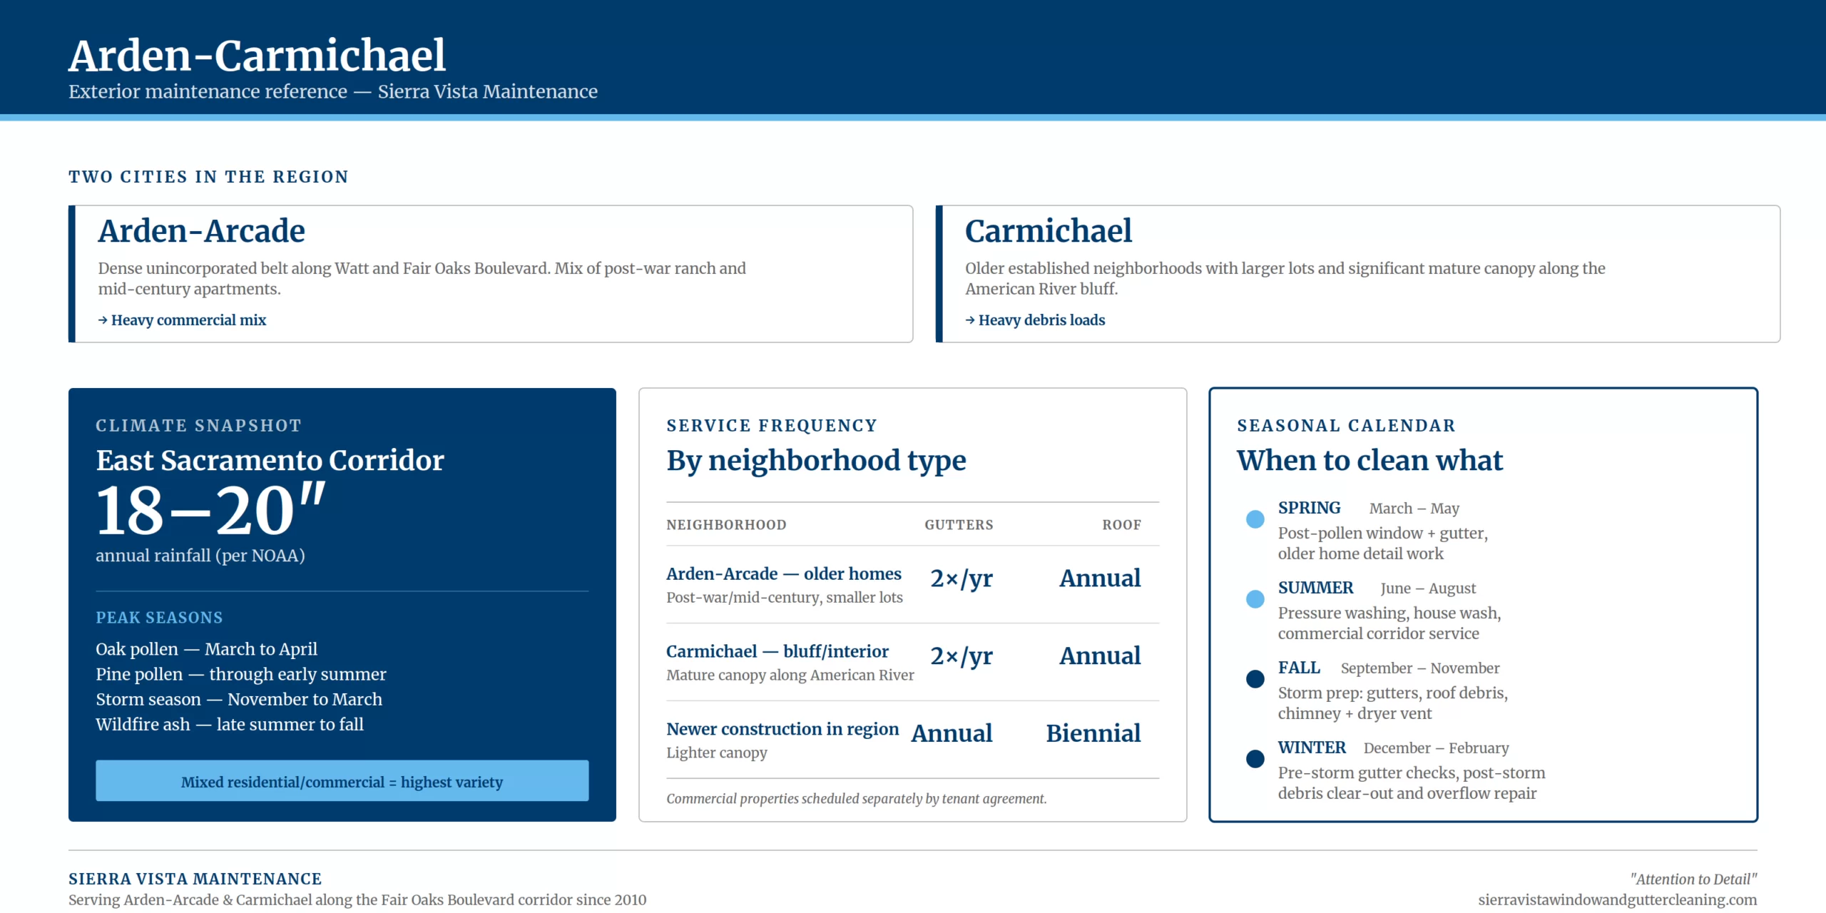Screen dimensions: 1826x913
Task: Click the 'Climate Snapshot' label
Action: click(199, 426)
